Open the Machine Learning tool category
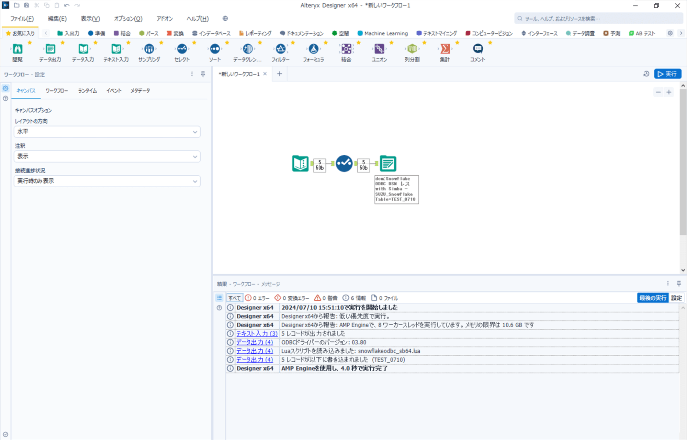 click(x=383, y=33)
